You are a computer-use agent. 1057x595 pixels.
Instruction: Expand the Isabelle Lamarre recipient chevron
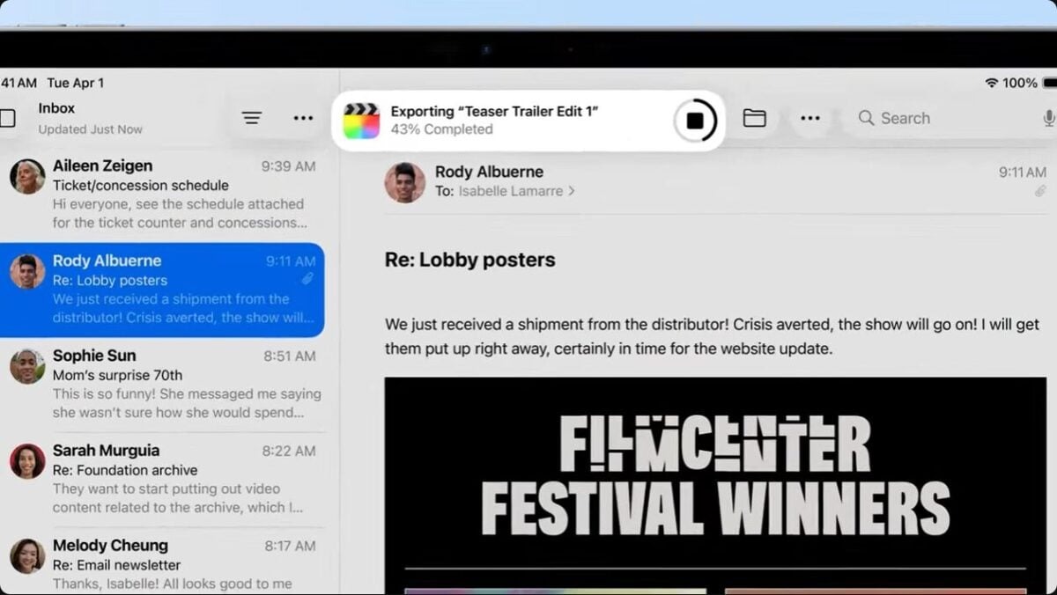[573, 191]
